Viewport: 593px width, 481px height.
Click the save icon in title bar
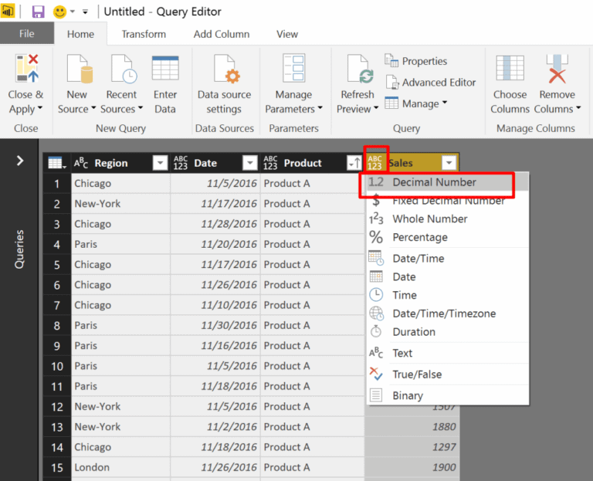(38, 12)
